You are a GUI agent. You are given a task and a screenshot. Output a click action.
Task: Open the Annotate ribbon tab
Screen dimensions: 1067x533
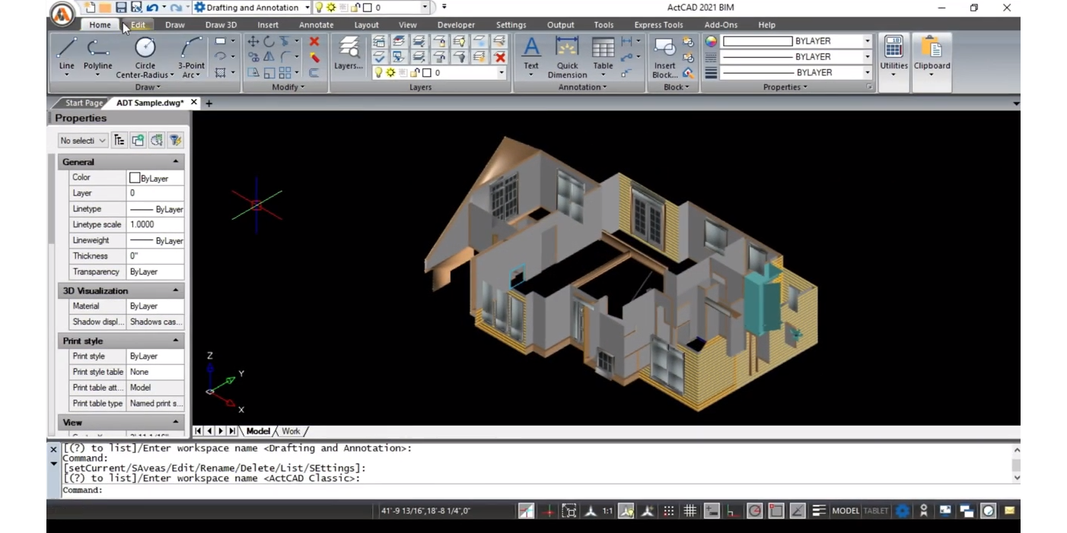(316, 25)
